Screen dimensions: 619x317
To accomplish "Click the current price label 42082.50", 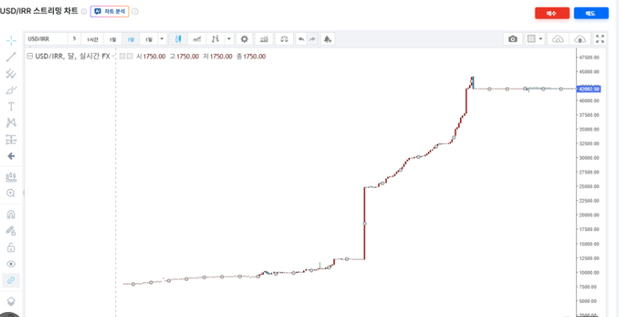I will 589,89.
